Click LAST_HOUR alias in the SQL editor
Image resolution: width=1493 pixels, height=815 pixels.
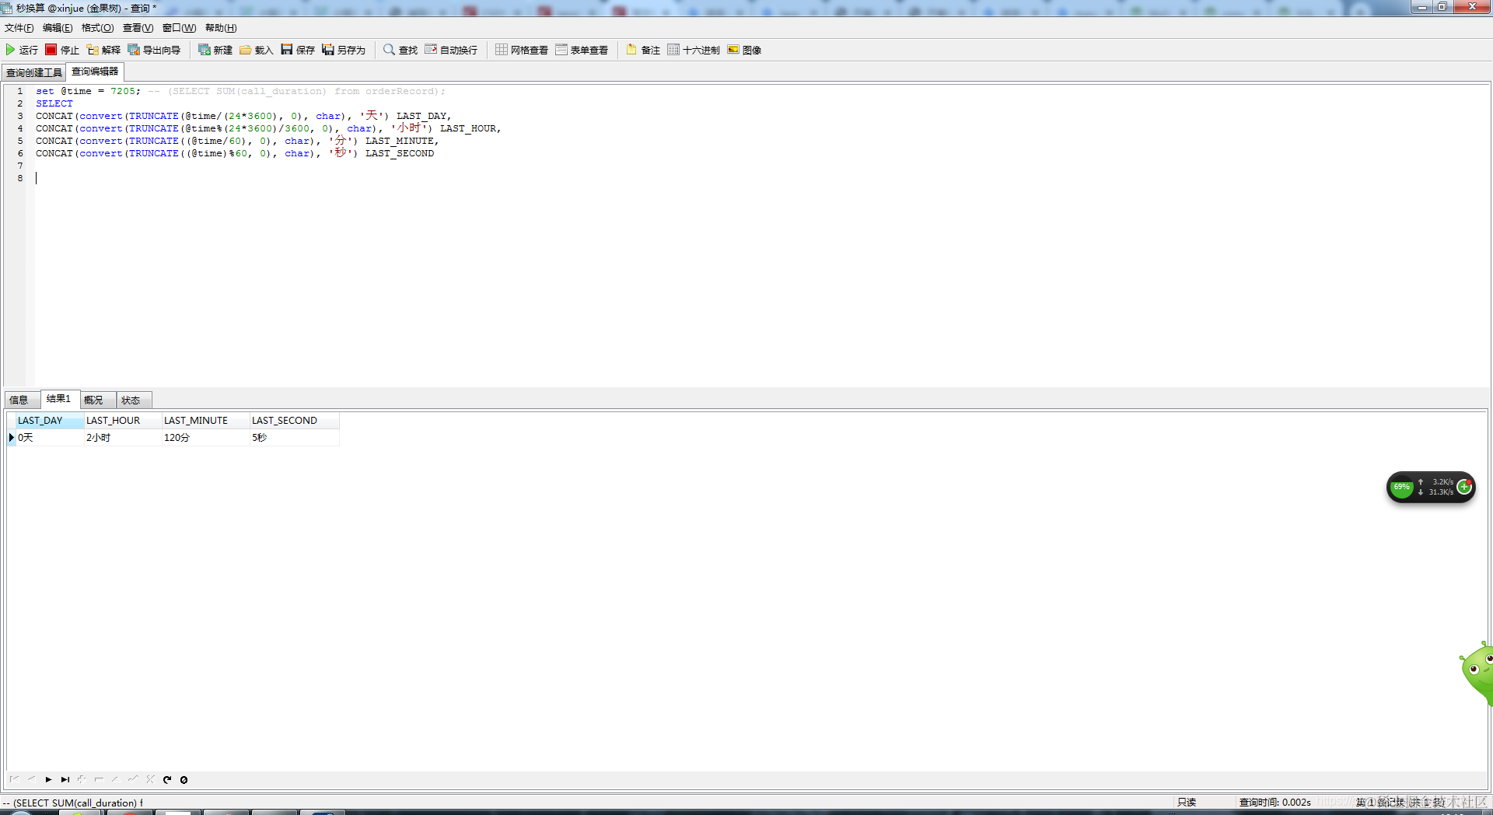pos(468,128)
